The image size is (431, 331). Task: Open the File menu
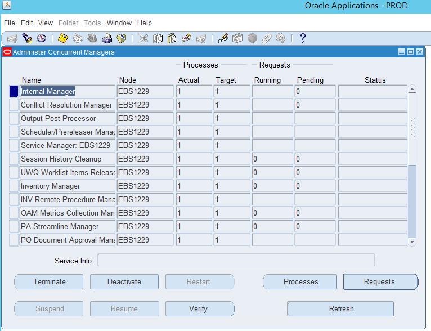click(x=9, y=23)
